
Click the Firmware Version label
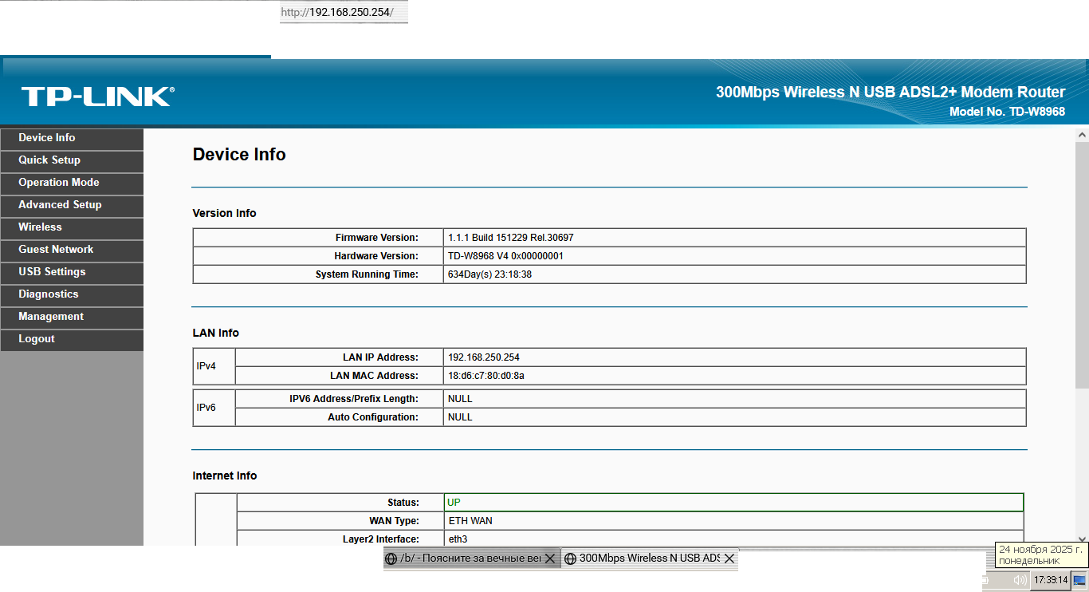[377, 238]
